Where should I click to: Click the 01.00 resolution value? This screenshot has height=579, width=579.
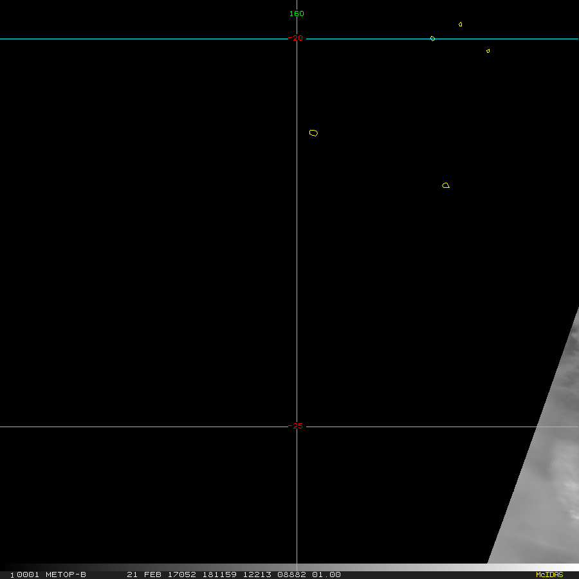click(326, 574)
